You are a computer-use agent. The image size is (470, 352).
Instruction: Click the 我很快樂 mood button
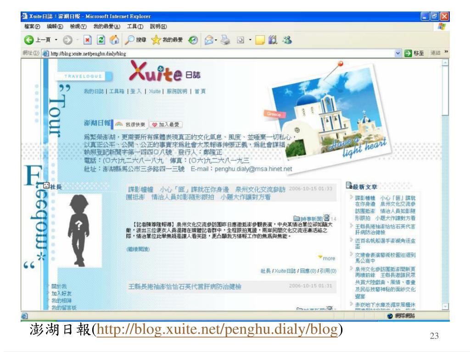(x=130, y=125)
